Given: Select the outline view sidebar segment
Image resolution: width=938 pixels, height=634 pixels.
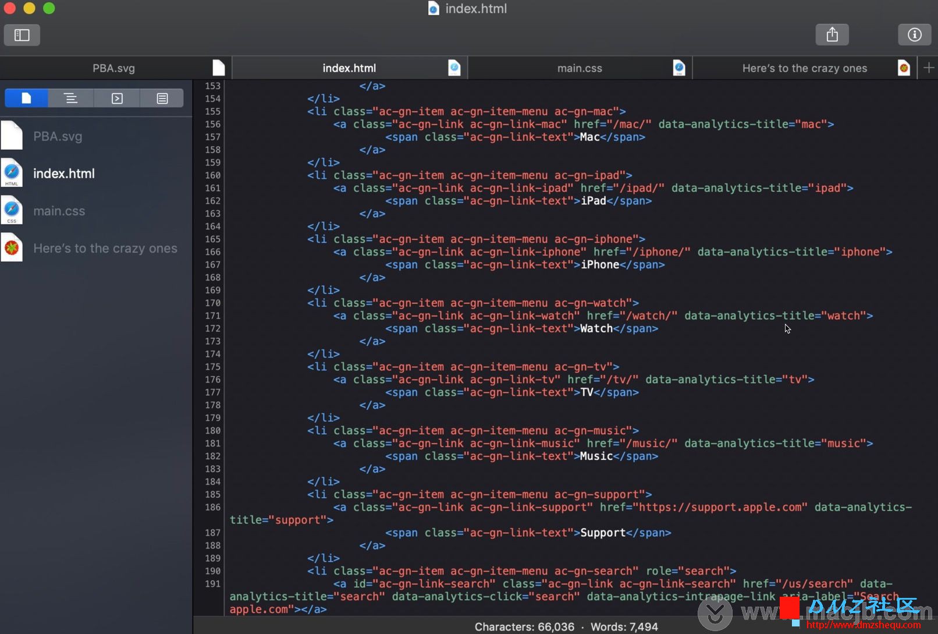Looking at the screenshot, I should click(71, 98).
